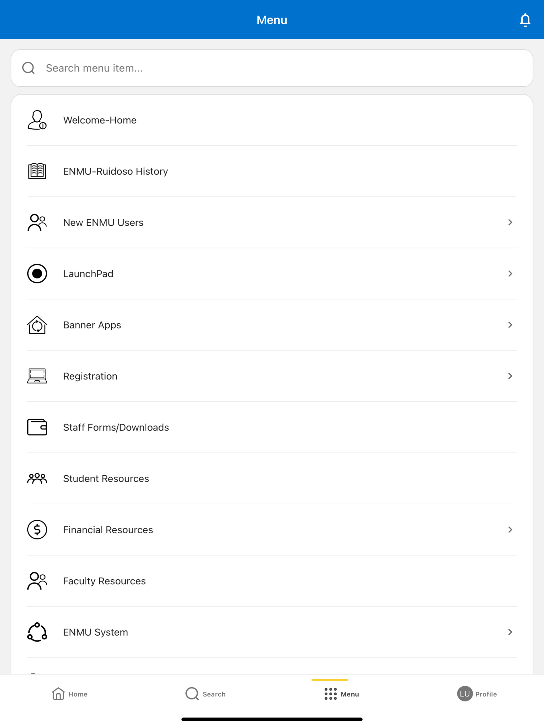Tap the LaunchPad circle icon
544x726 pixels.
tap(37, 273)
